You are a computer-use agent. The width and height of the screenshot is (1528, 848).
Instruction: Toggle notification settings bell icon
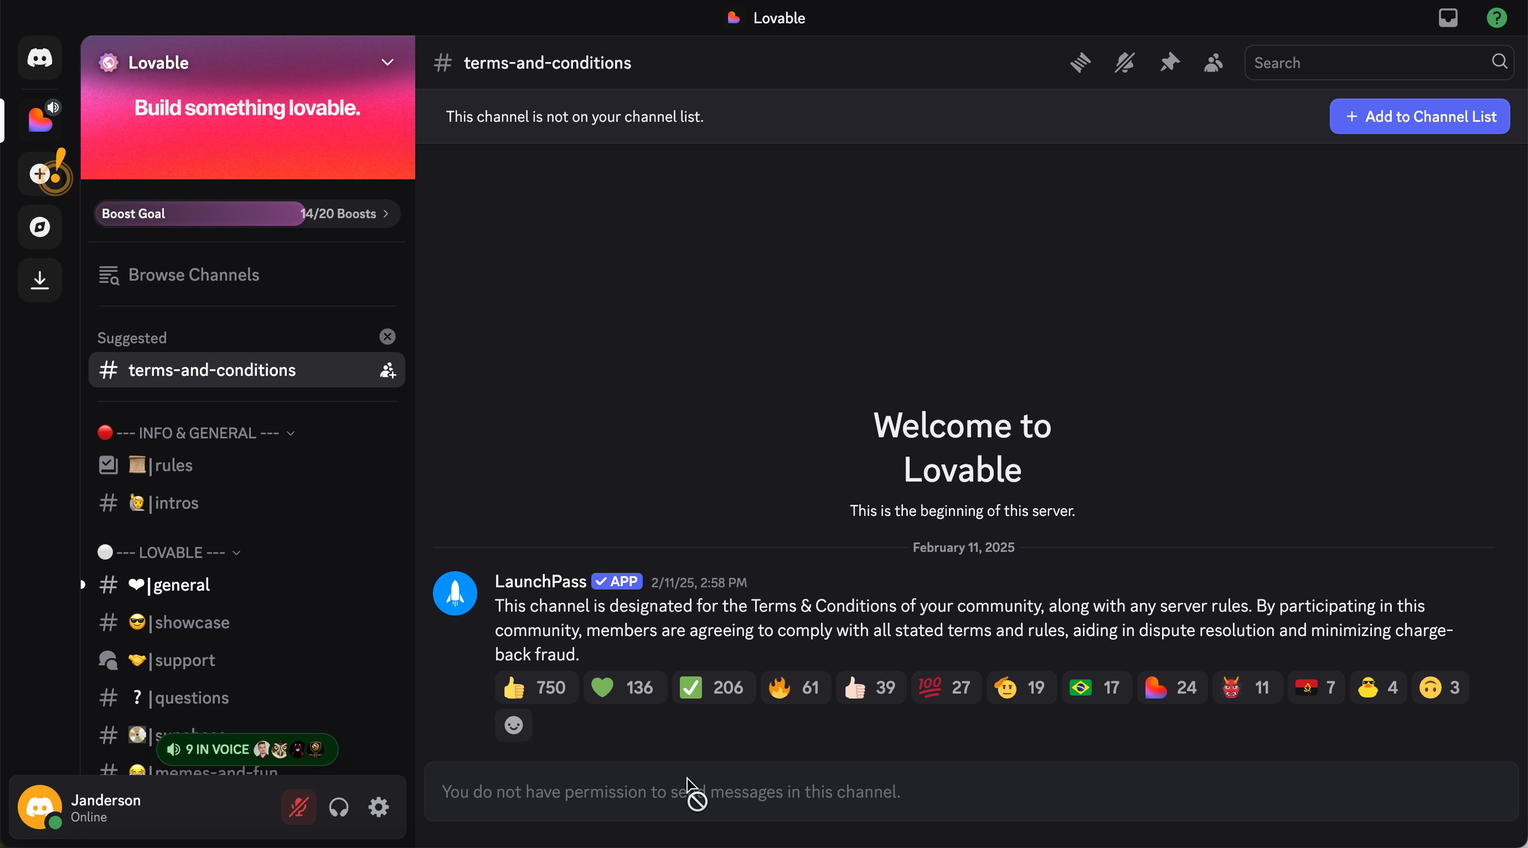[1124, 62]
